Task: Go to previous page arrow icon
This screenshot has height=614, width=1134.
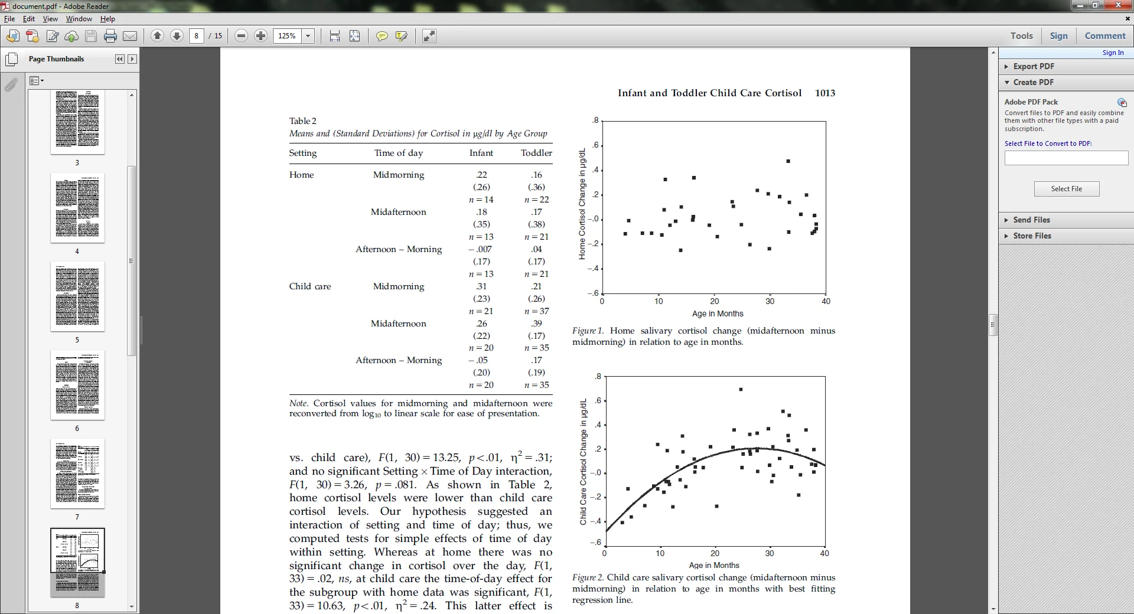Action: point(157,36)
